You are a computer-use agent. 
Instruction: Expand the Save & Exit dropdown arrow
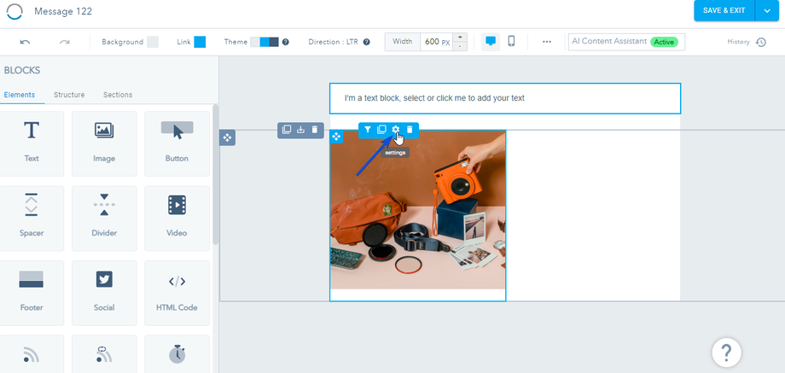coord(767,10)
